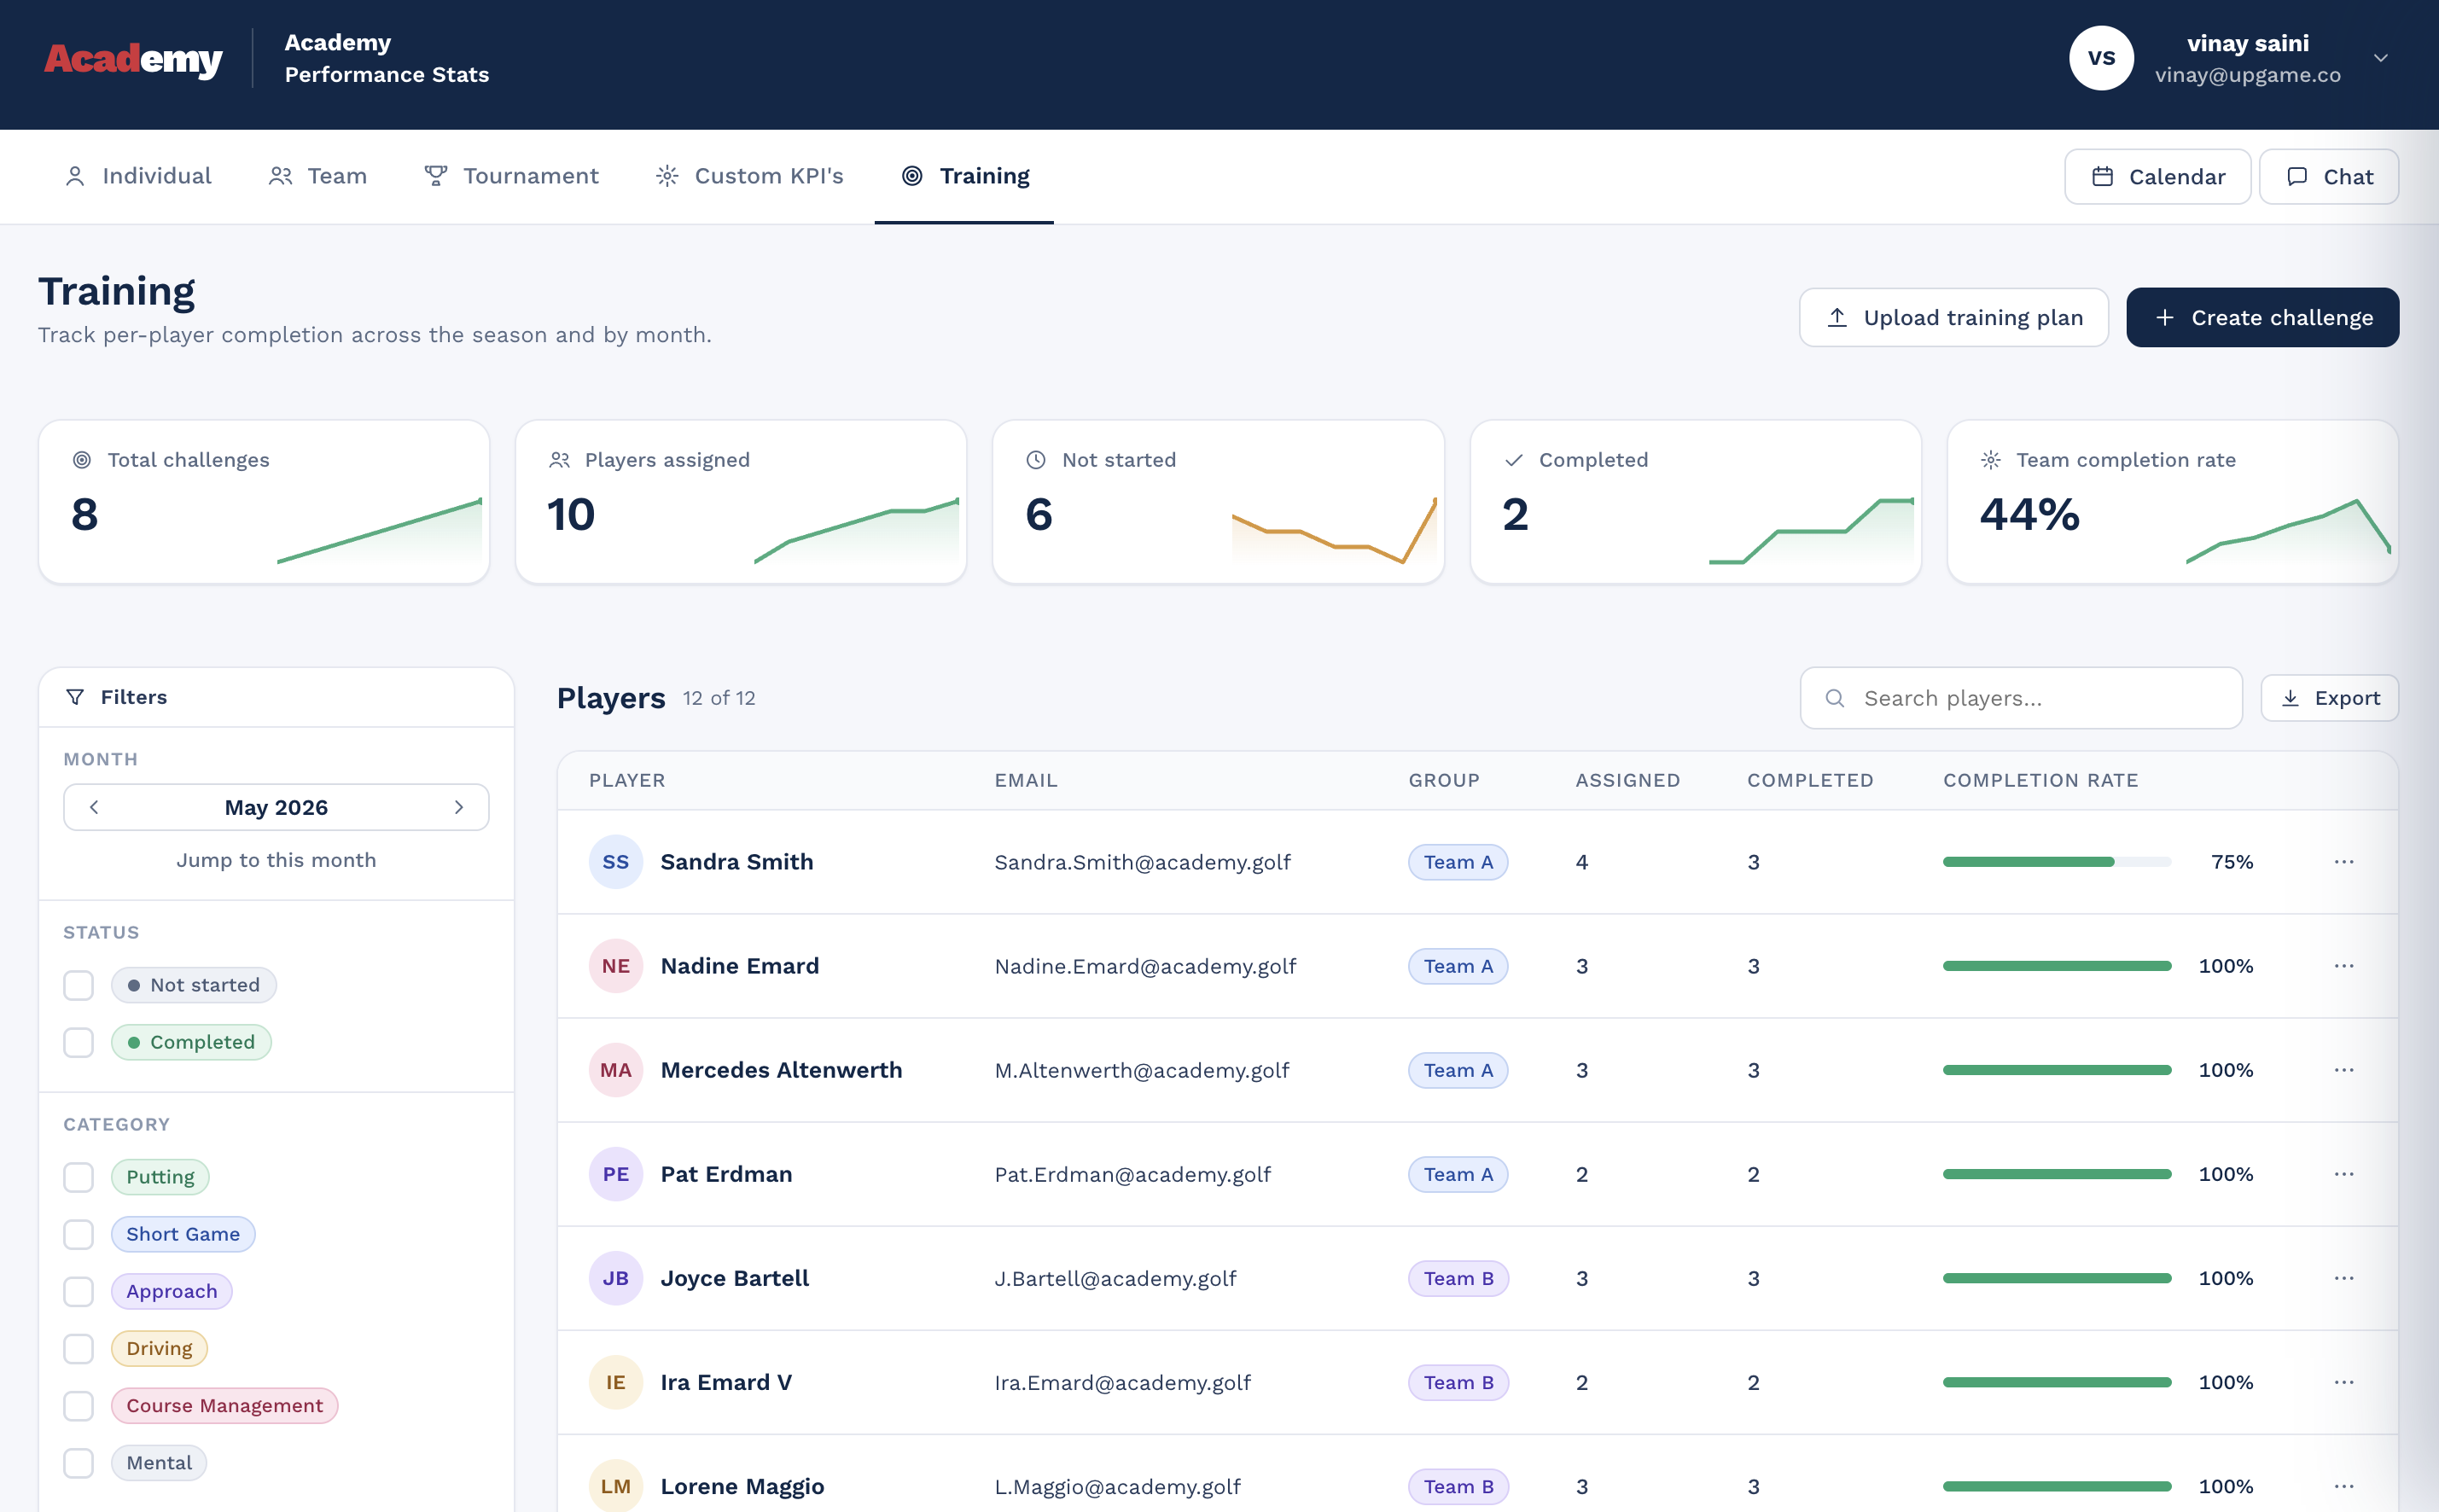Click Jump to this month link
2439x1512 pixels.
[x=276, y=860]
